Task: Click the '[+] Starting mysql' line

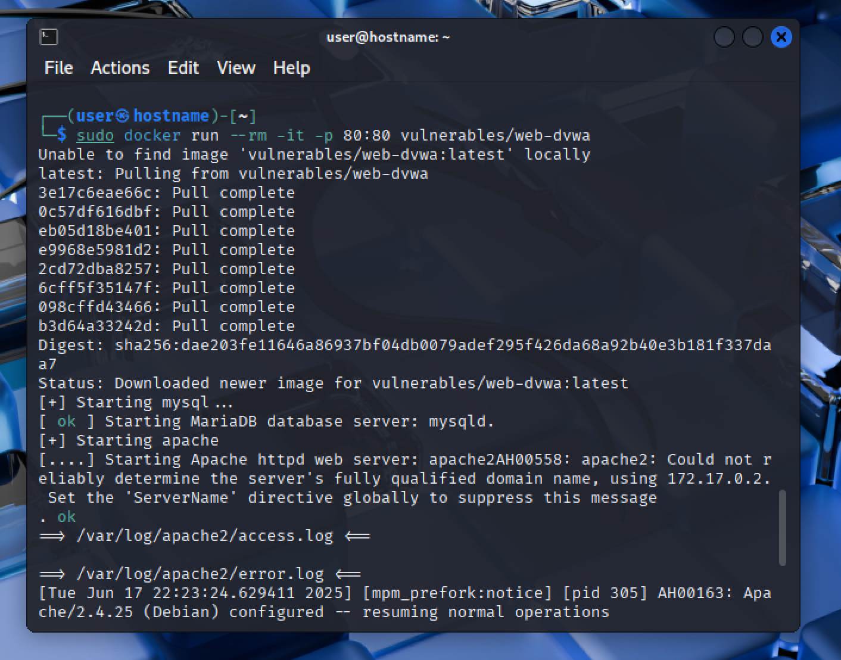Action: coord(136,402)
